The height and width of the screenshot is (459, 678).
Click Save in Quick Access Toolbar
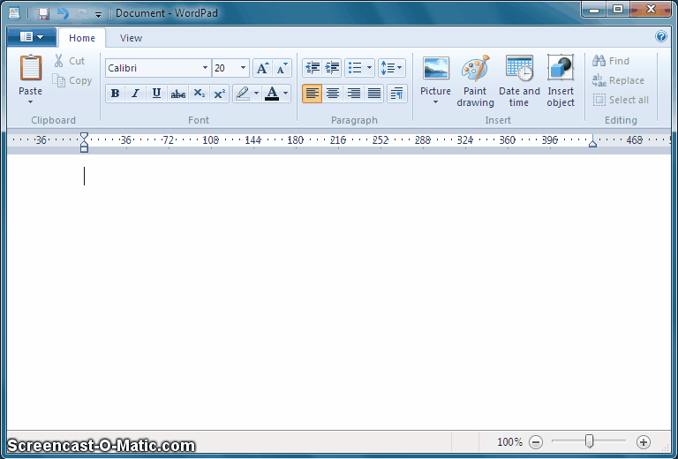42,13
